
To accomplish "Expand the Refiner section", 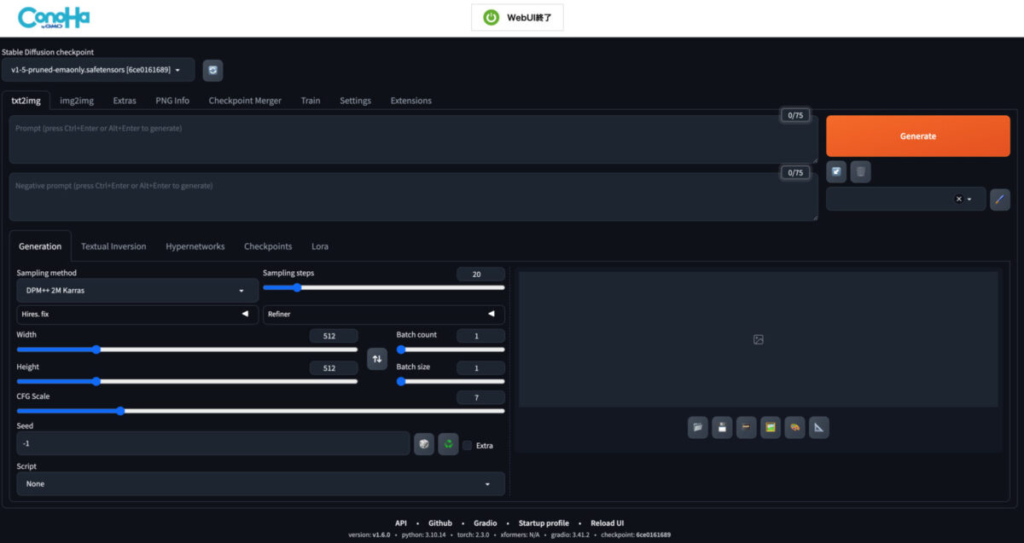I will [383, 315].
